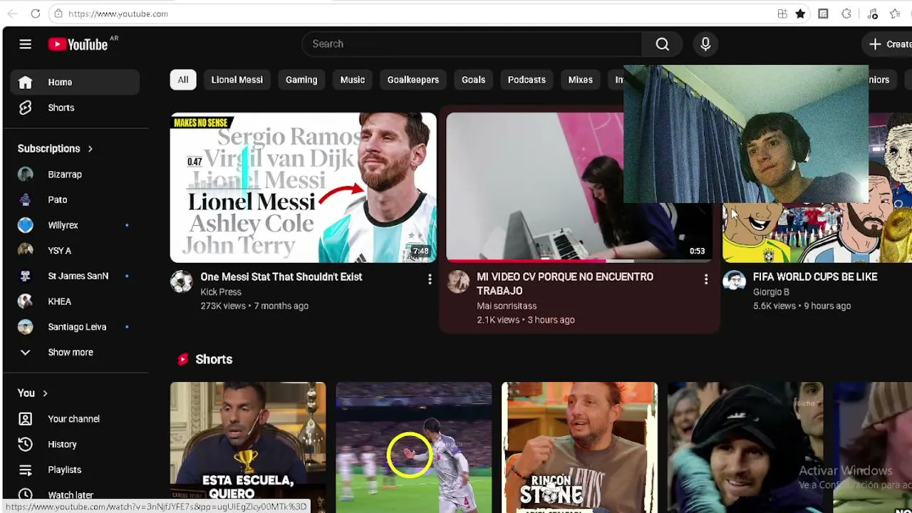
Task: Click the magnifier search button
Action: (663, 44)
